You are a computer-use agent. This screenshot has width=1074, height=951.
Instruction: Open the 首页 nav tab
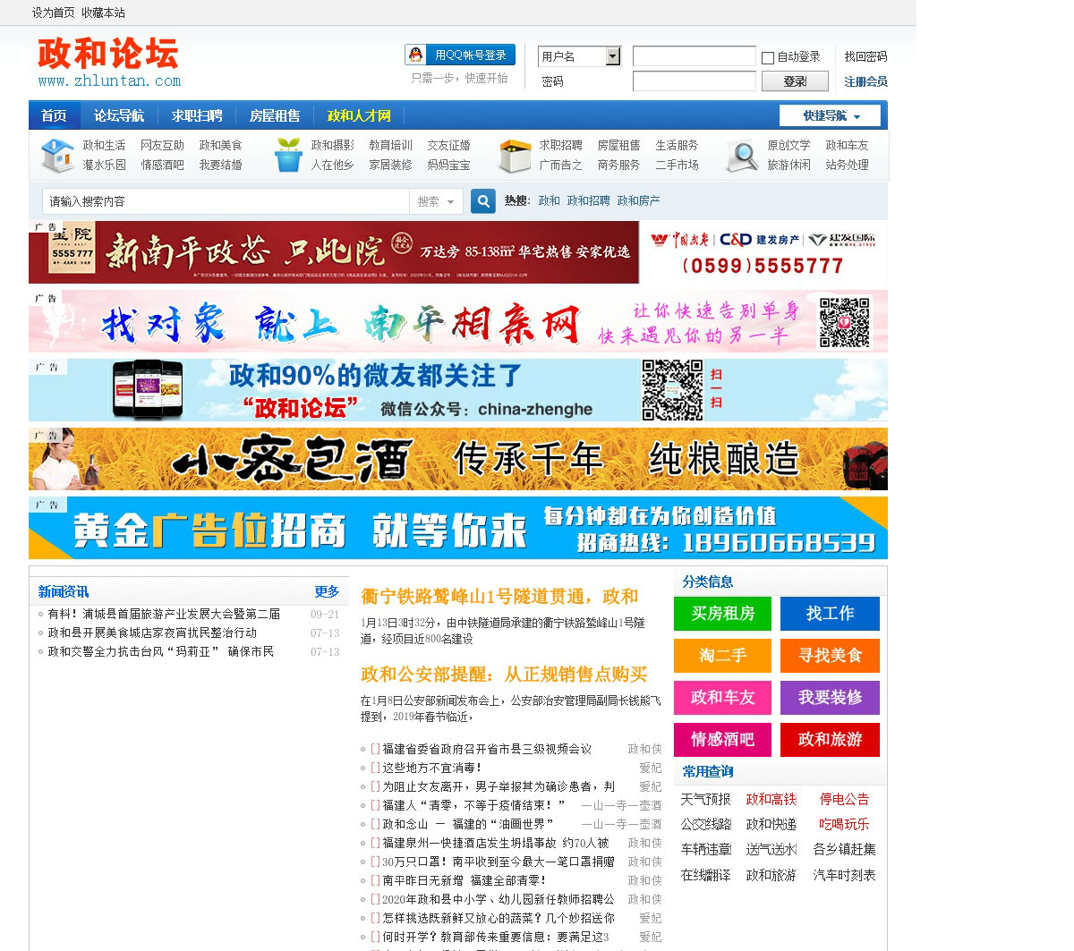(54, 115)
